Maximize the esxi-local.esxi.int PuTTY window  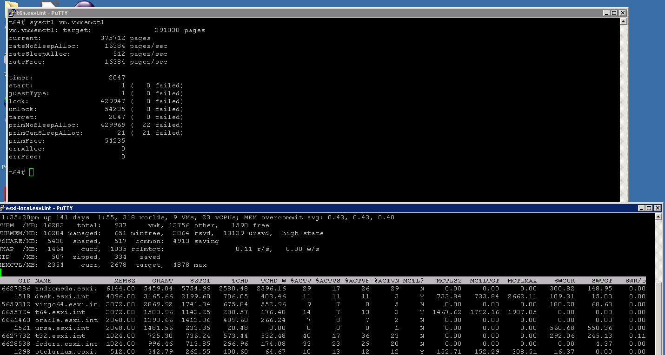pos(649,208)
